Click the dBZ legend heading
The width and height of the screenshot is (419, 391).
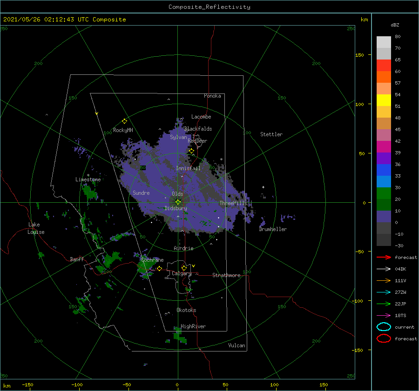point(395,25)
